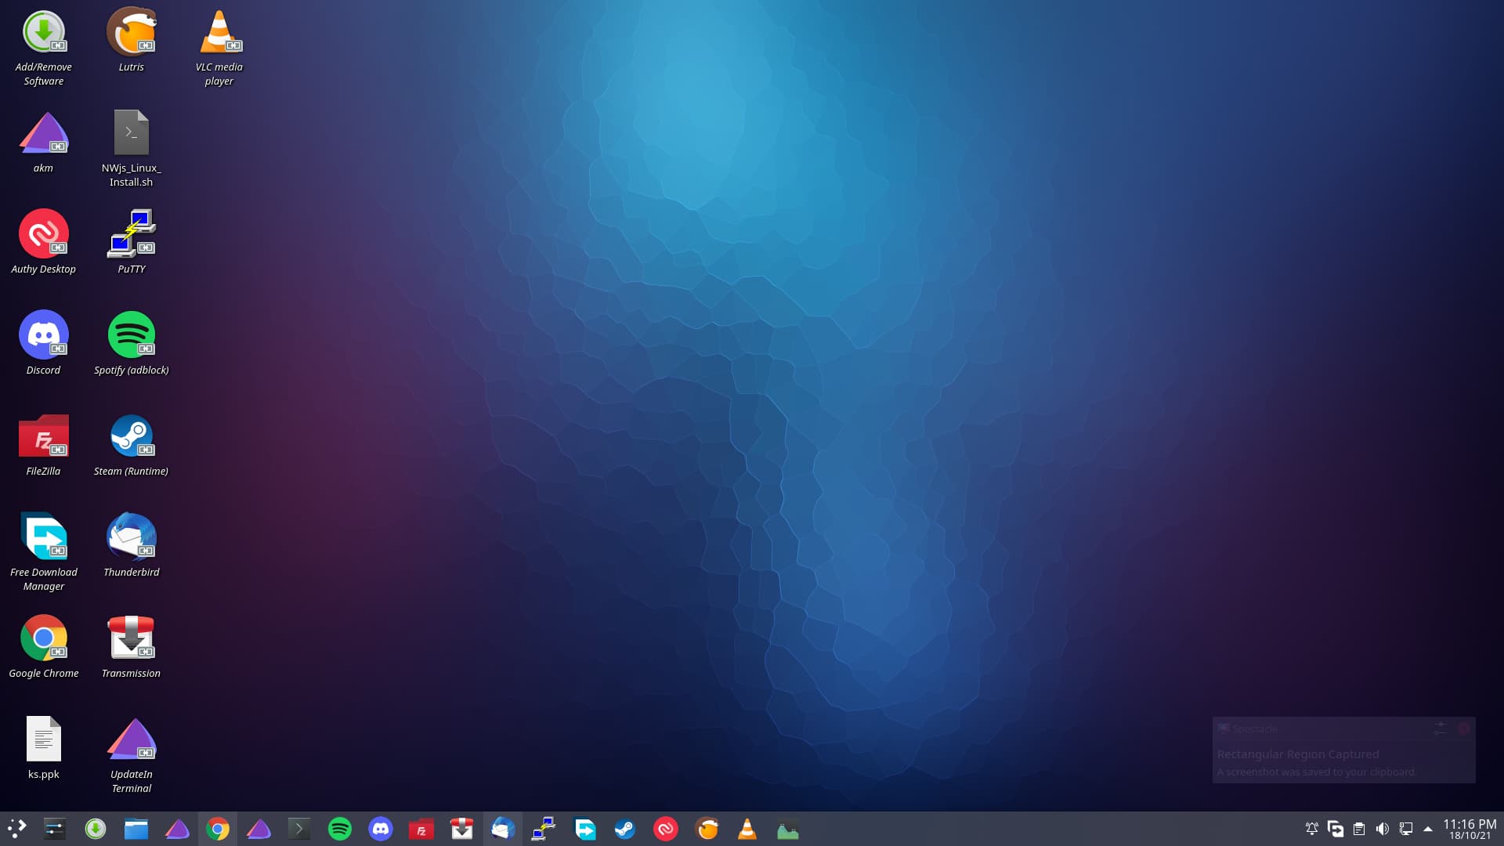Screen dimensions: 1504x846
Task: Open VLC media player desktop shortcut
Action: [219, 47]
